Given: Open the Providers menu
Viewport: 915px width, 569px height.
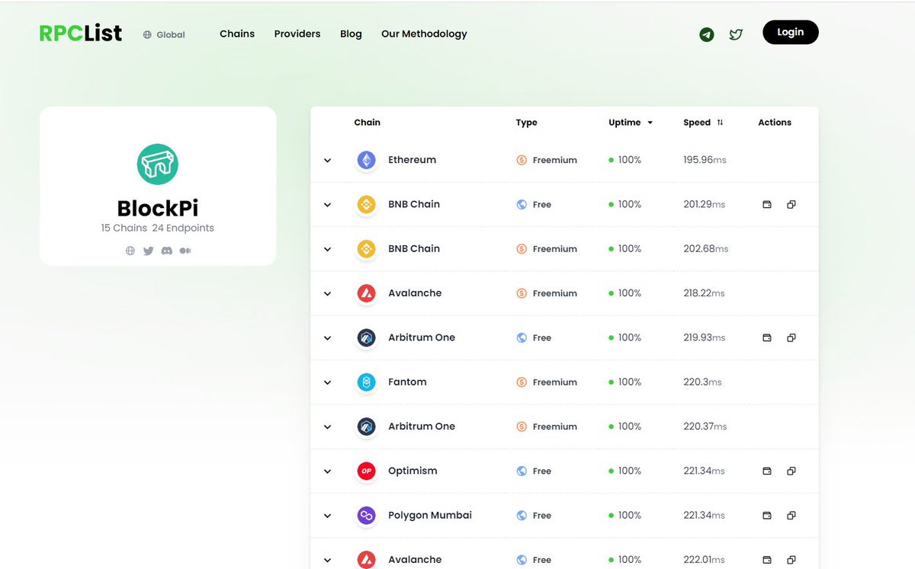Looking at the screenshot, I should (x=297, y=34).
